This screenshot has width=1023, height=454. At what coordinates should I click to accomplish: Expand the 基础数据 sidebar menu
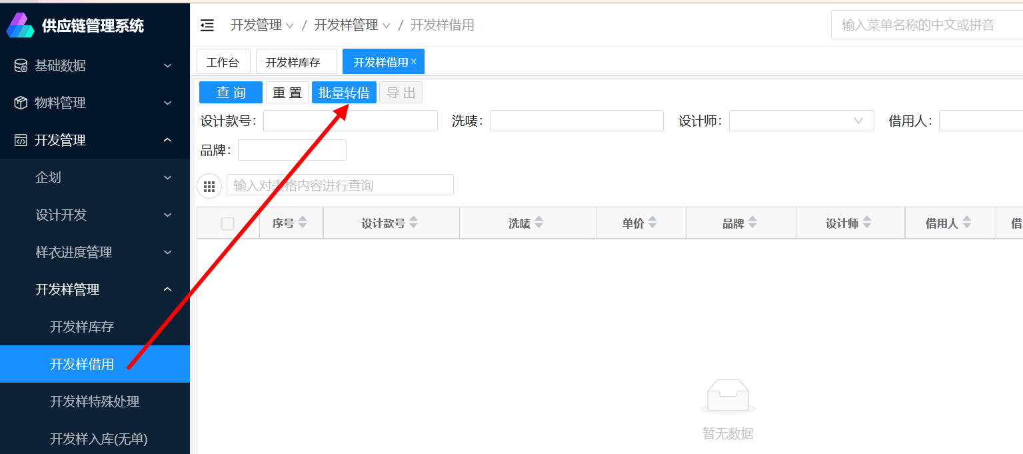[x=95, y=65]
